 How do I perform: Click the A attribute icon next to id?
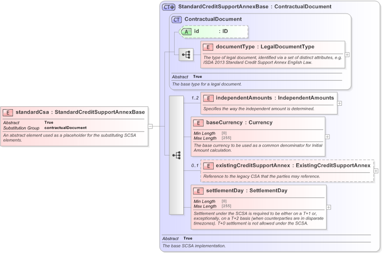click(186, 31)
